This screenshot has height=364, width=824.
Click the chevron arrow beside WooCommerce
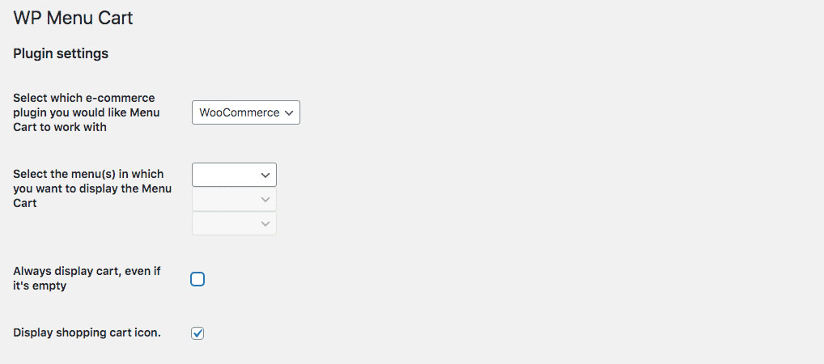(291, 113)
